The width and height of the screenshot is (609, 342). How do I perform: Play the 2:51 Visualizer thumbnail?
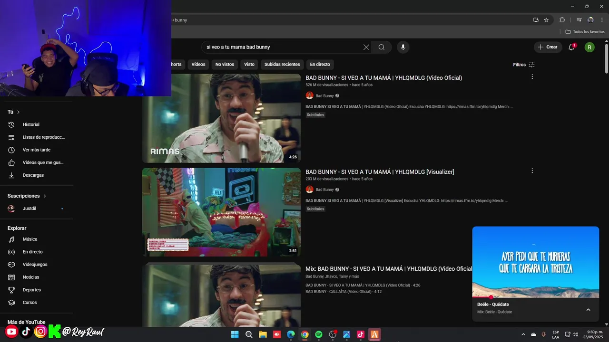221,212
